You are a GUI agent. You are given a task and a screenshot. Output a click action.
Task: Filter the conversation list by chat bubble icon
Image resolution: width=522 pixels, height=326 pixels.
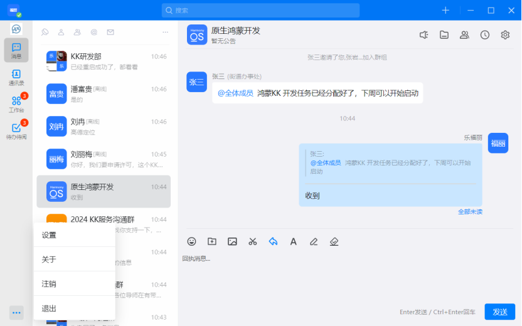[x=45, y=32]
